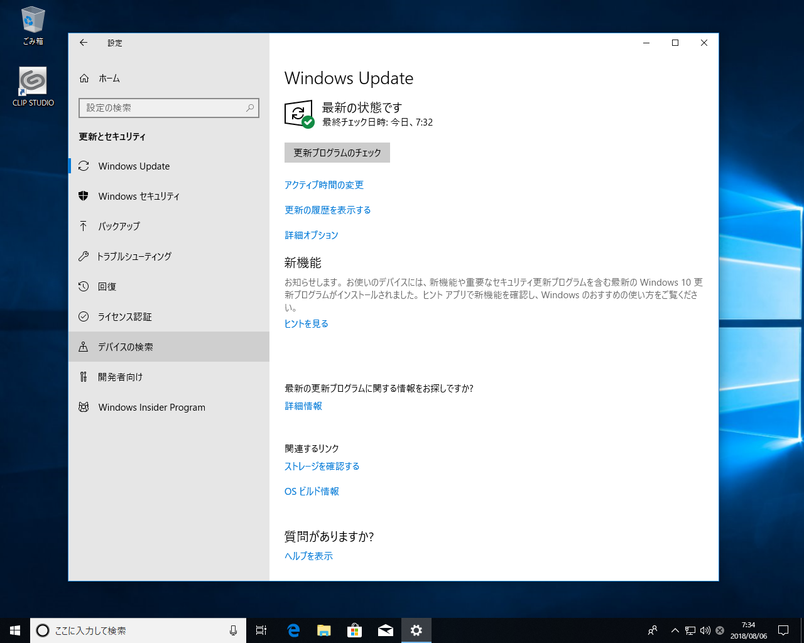The height and width of the screenshot is (643, 804).
Task: Show hidden system tray icons
Action: pos(675,630)
